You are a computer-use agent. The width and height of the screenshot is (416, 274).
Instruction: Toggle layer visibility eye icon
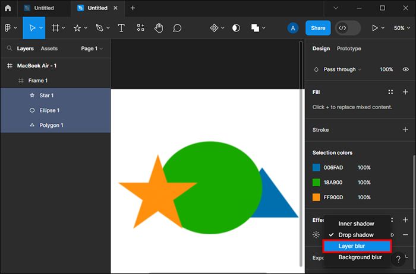click(x=405, y=69)
